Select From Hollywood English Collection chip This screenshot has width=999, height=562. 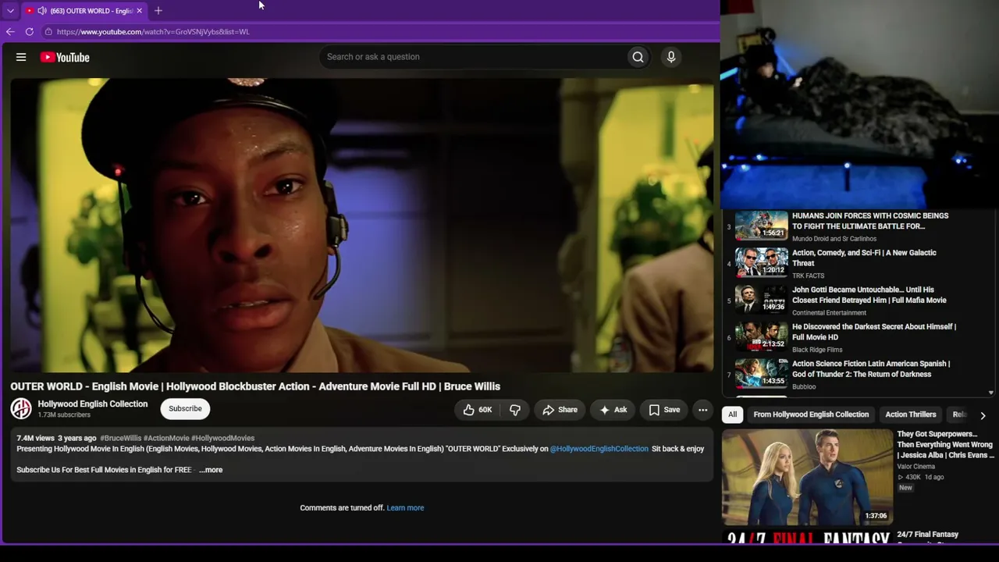(811, 414)
